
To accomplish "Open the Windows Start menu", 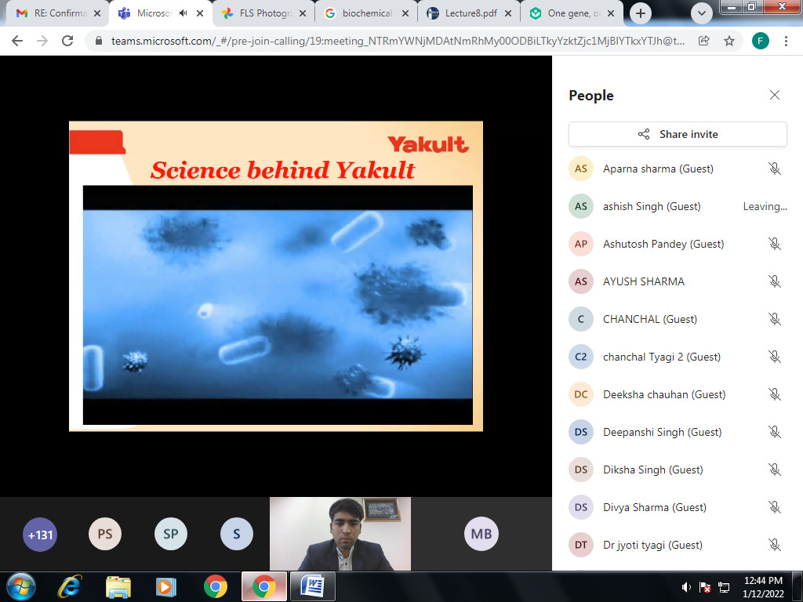I will [20, 586].
